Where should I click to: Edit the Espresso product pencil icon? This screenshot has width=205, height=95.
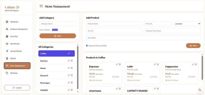point(117,65)
